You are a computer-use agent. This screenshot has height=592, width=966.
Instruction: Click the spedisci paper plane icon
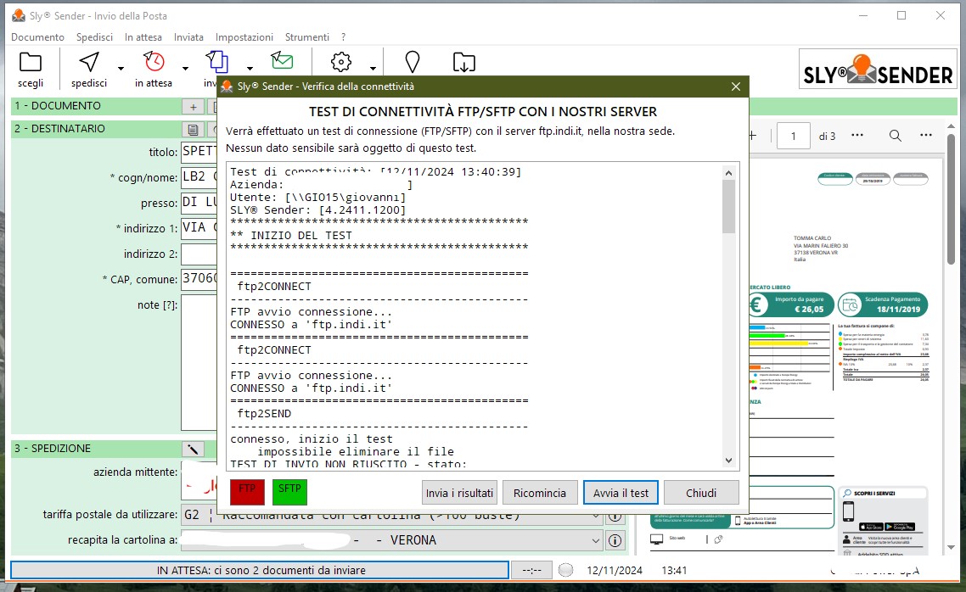coord(89,62)
